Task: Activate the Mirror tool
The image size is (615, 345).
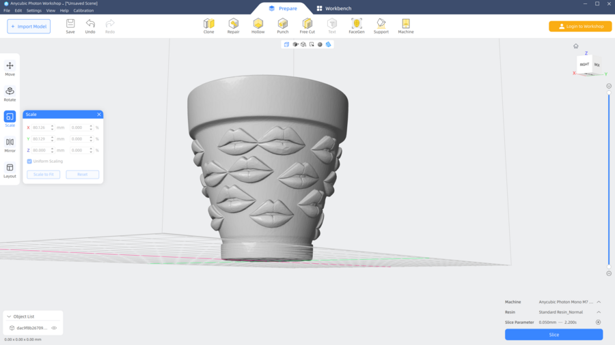Action: pos(10,145)
